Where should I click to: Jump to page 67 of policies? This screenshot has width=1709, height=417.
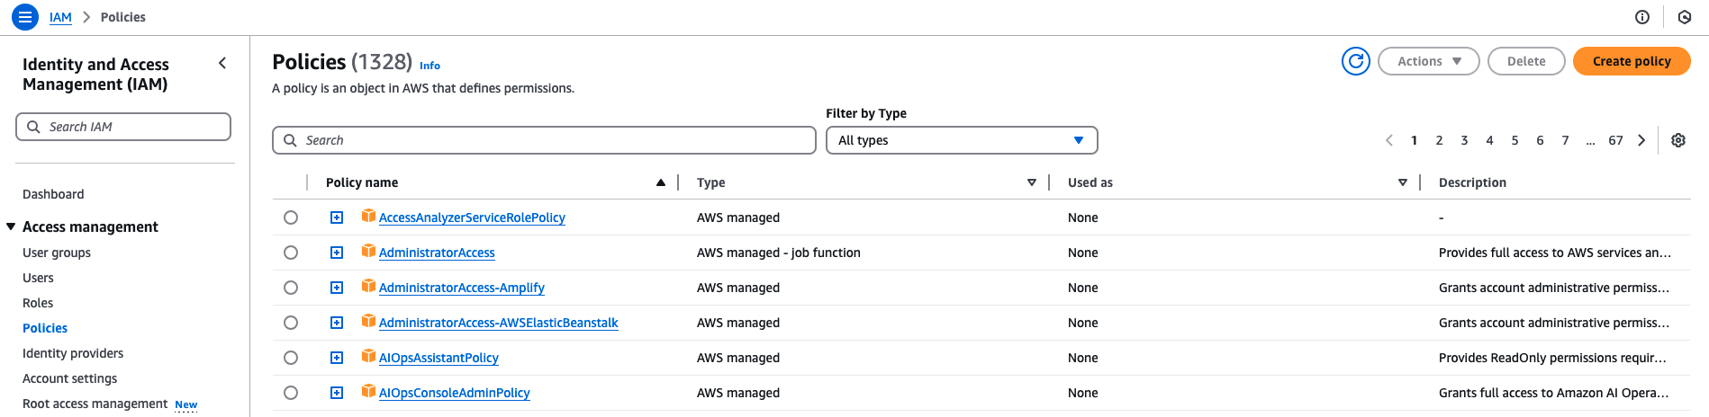pos(1615,140)
